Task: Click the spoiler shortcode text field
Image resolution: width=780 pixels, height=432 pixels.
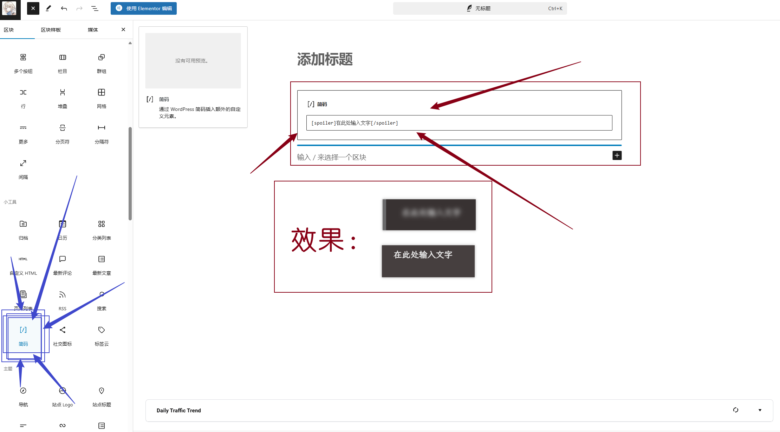Action: (459, 123)
